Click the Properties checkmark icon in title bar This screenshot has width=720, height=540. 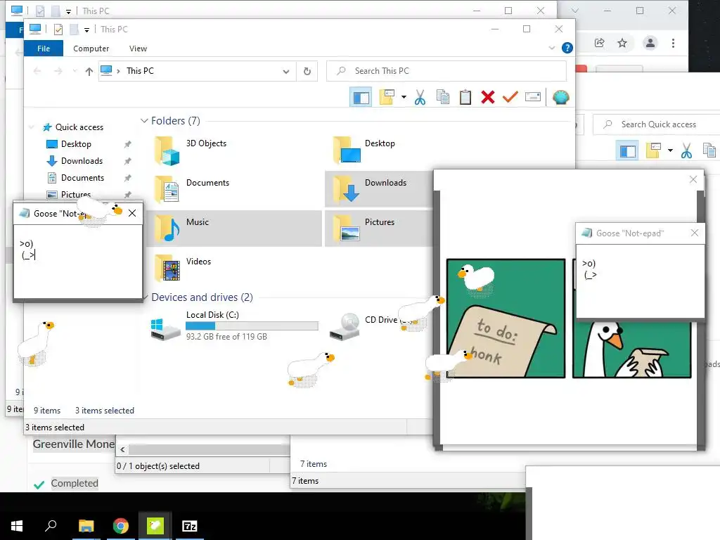pos(58,30)
